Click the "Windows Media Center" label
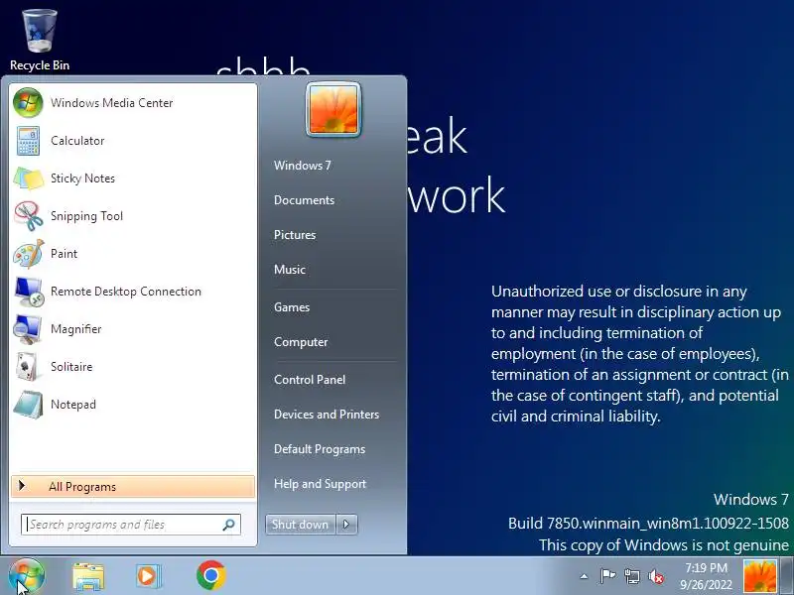This screenshot has width=794, height=595. pyautogui.click(x=112, y=103)
